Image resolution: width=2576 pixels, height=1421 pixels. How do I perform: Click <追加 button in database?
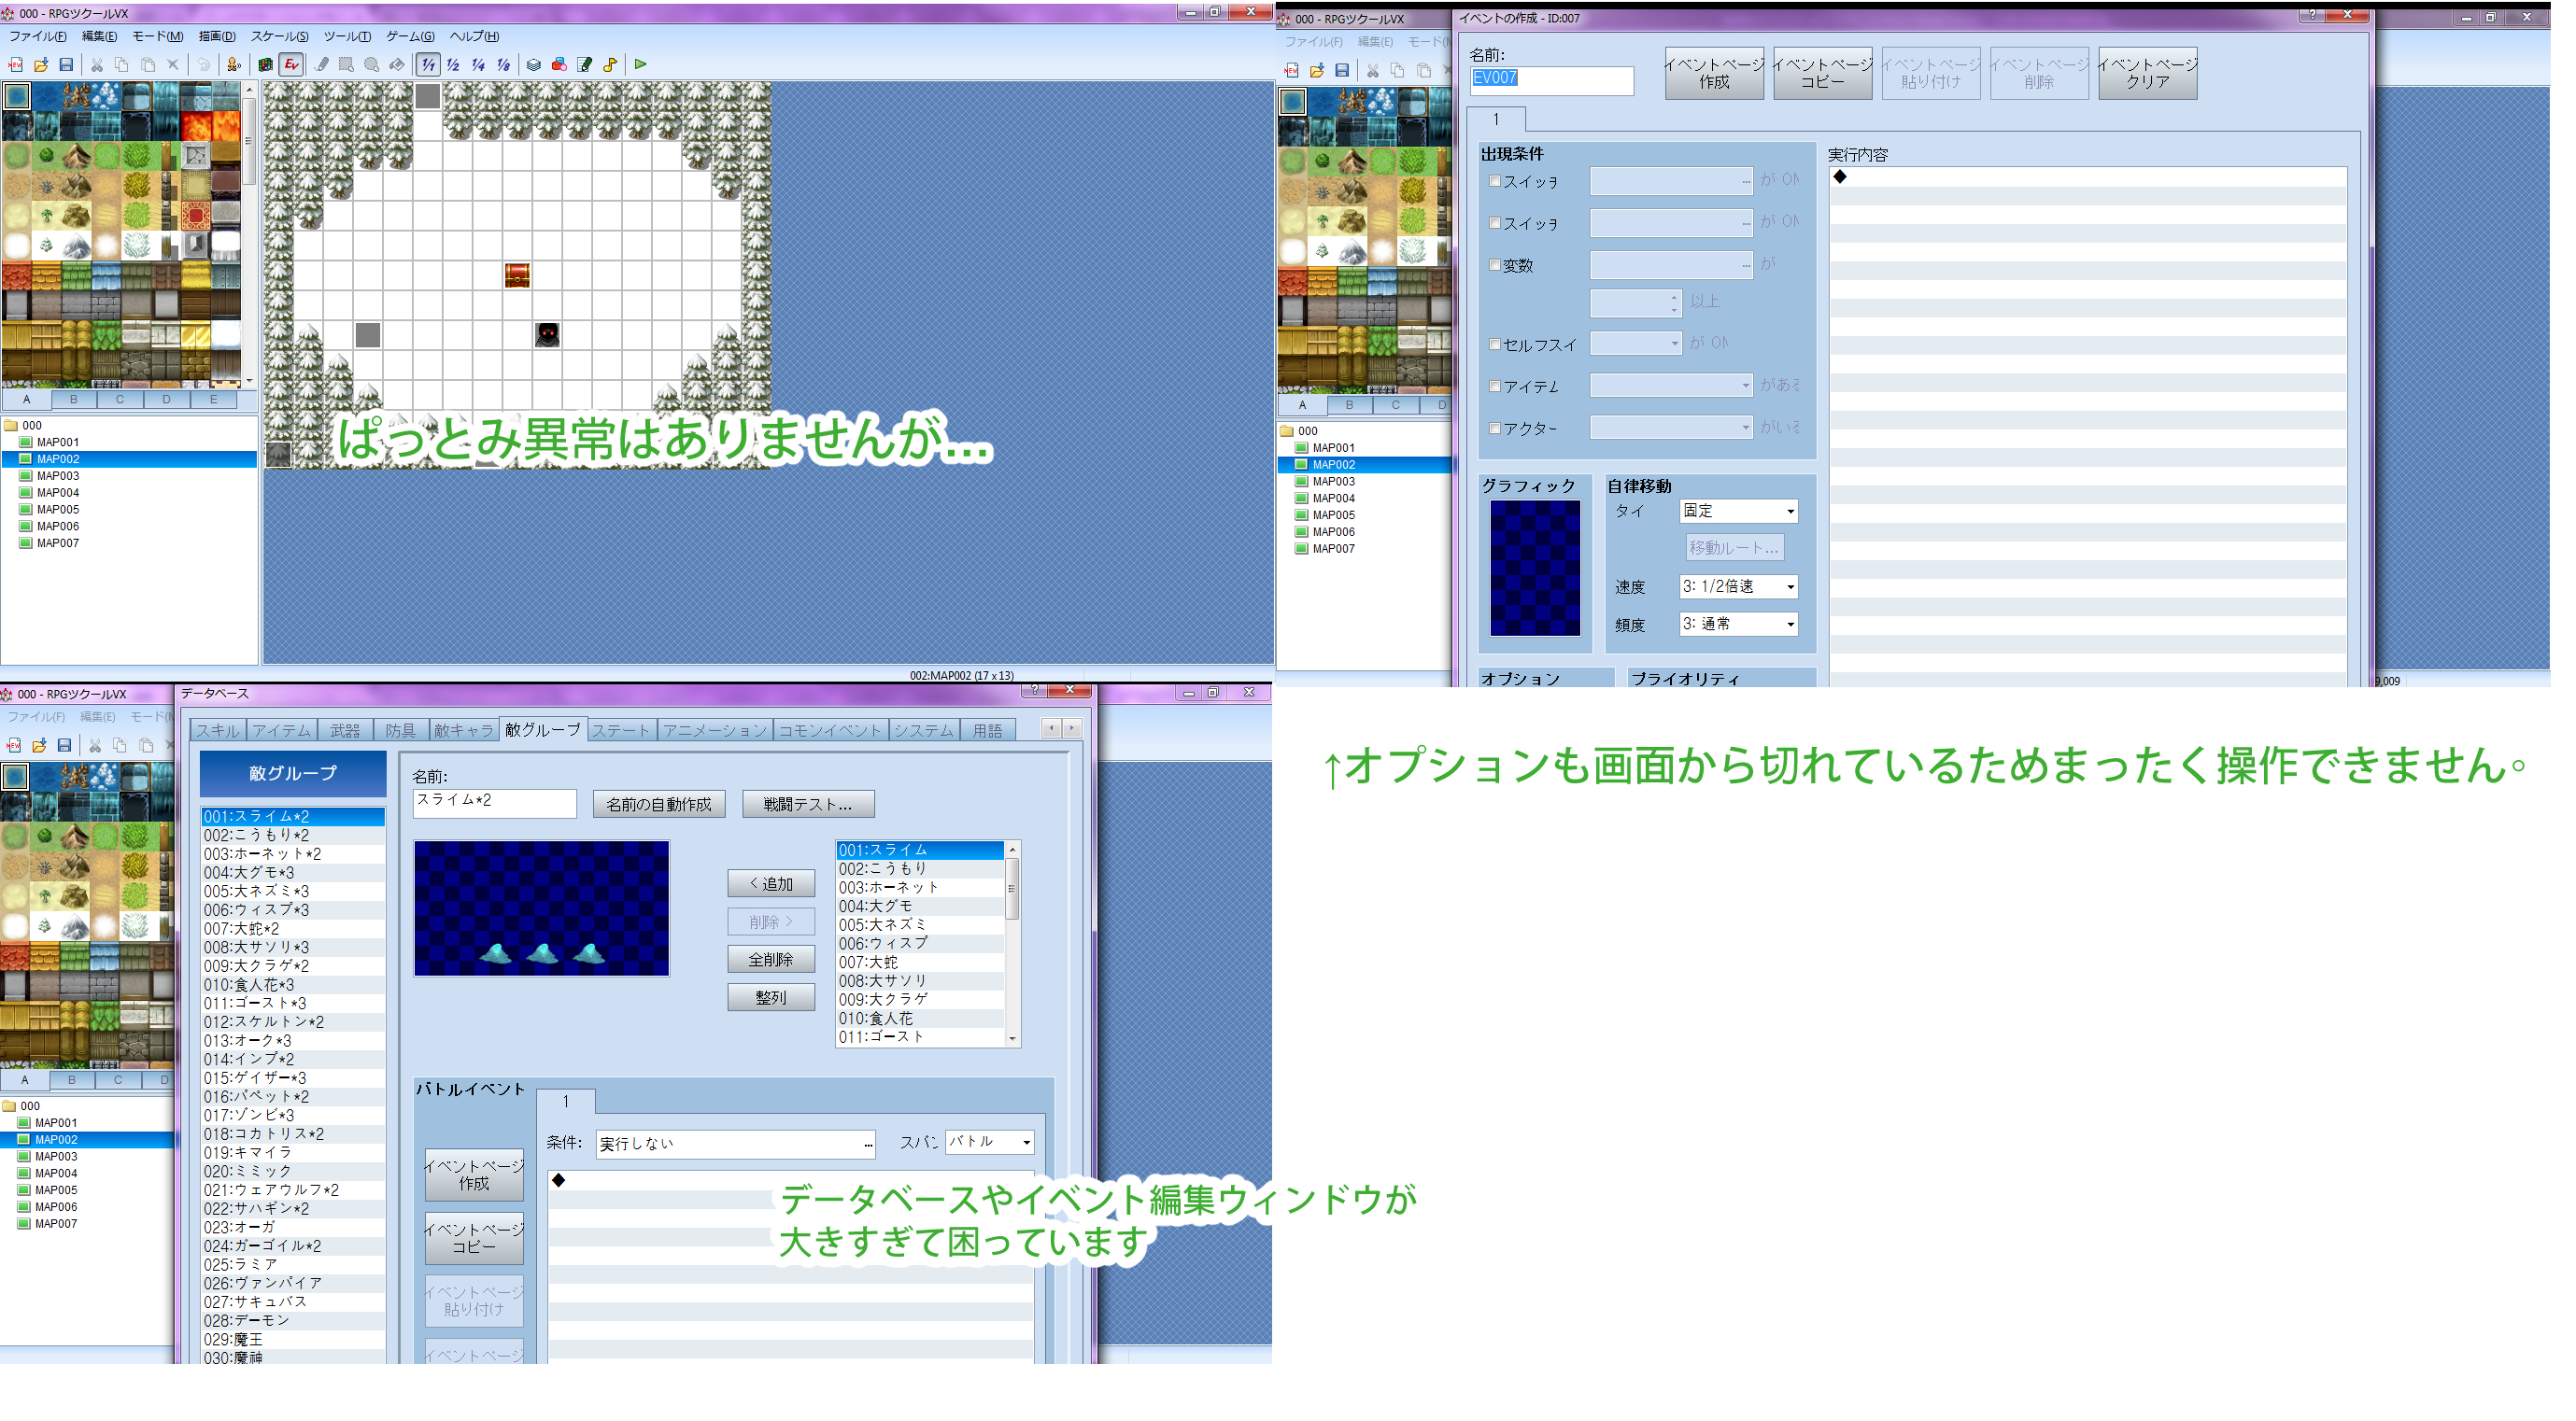(771, 884)
